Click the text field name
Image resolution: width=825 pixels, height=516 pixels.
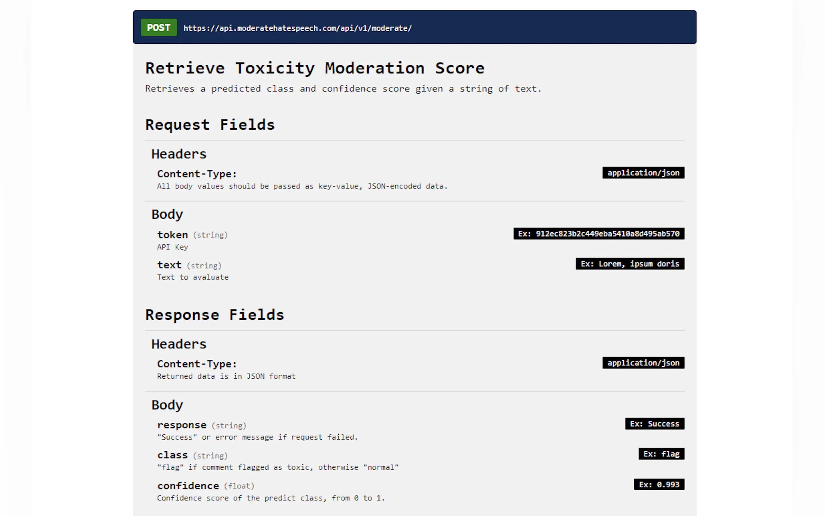[169, 265]
